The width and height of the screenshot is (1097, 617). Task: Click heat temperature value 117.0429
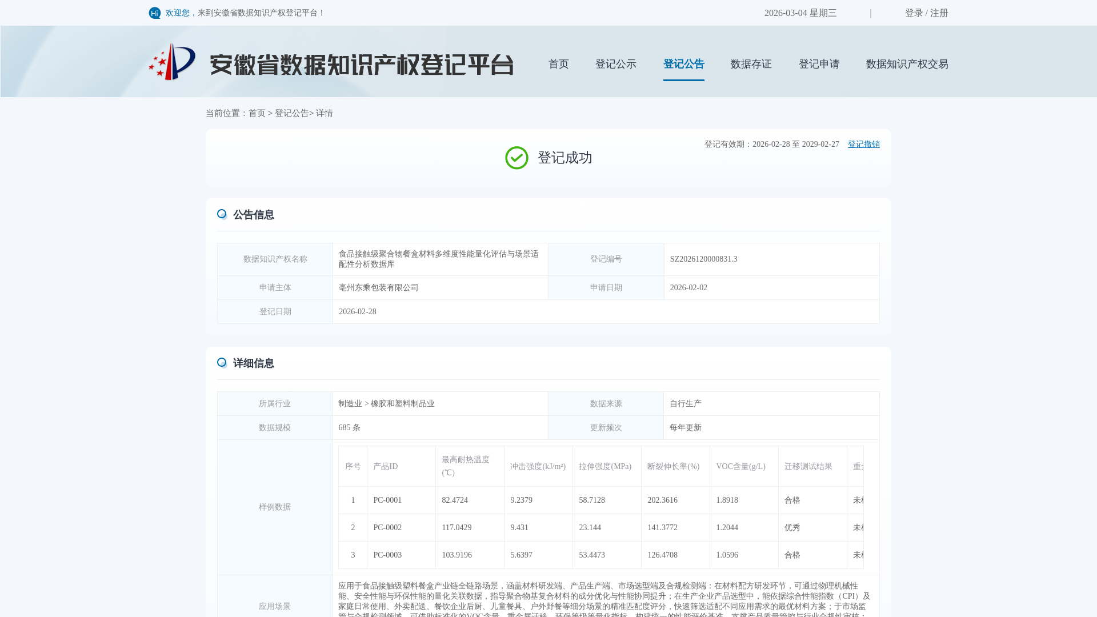[x=457, y=528]
